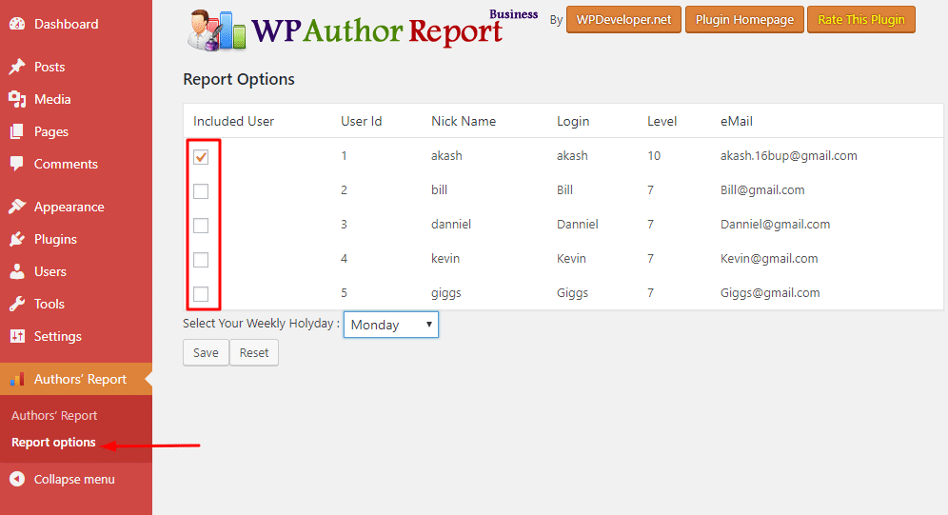
Task: Go to the Posts menu
Action: [49, 67]
